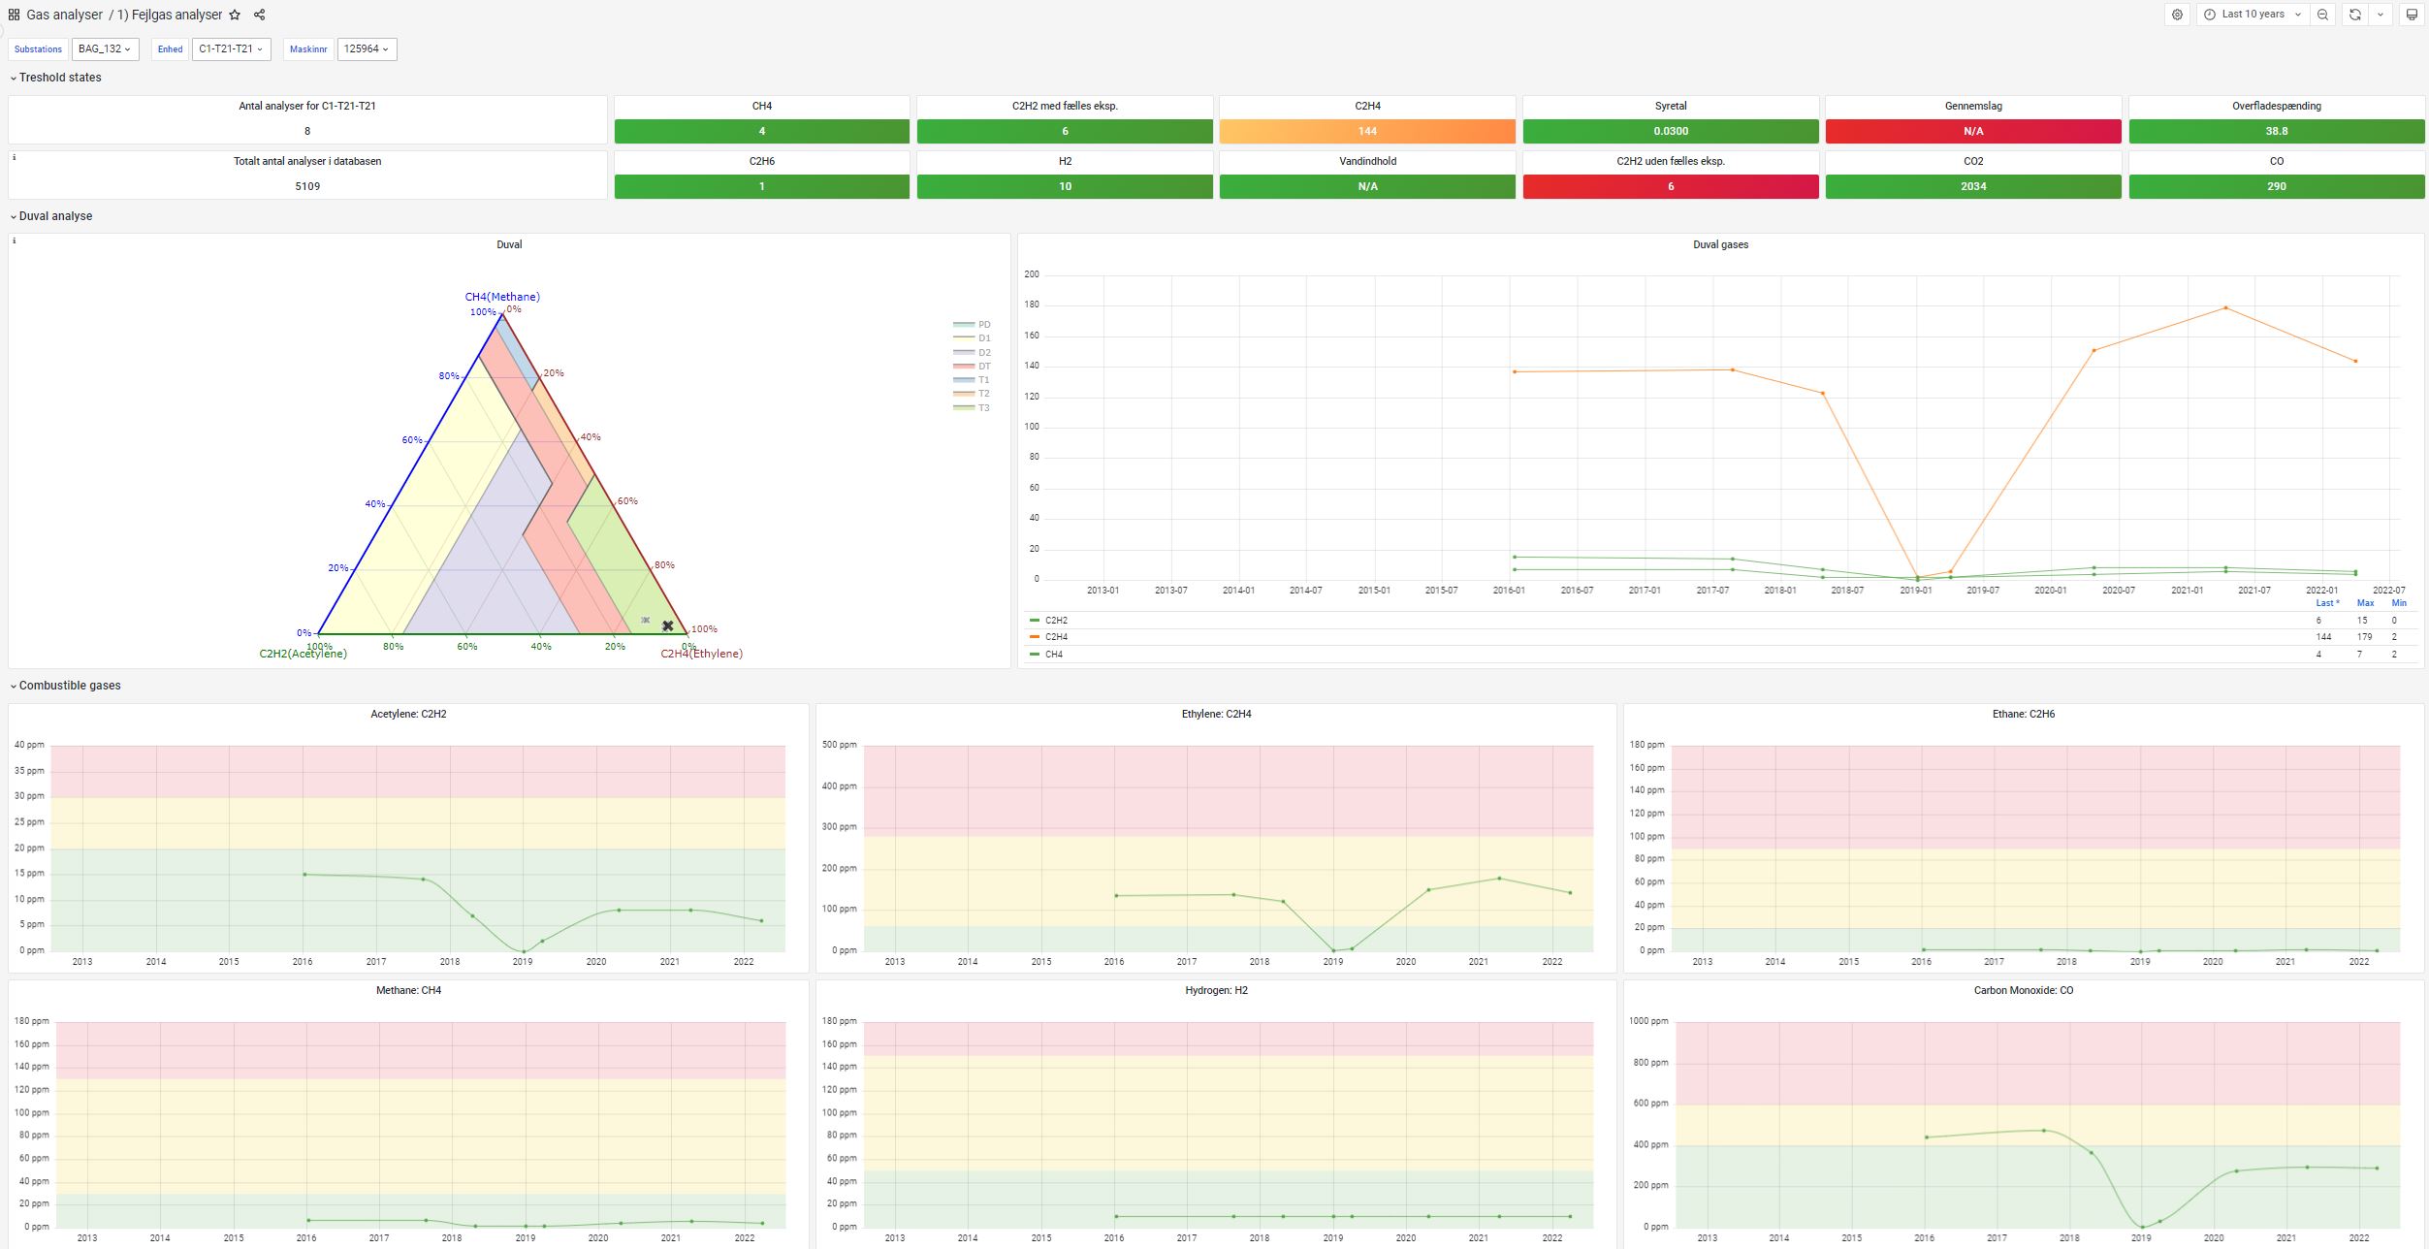This screenshot has height=1249, width=2429.
Task: Open the dashboard settings gear icon
Action: (x=2177, y=15)
